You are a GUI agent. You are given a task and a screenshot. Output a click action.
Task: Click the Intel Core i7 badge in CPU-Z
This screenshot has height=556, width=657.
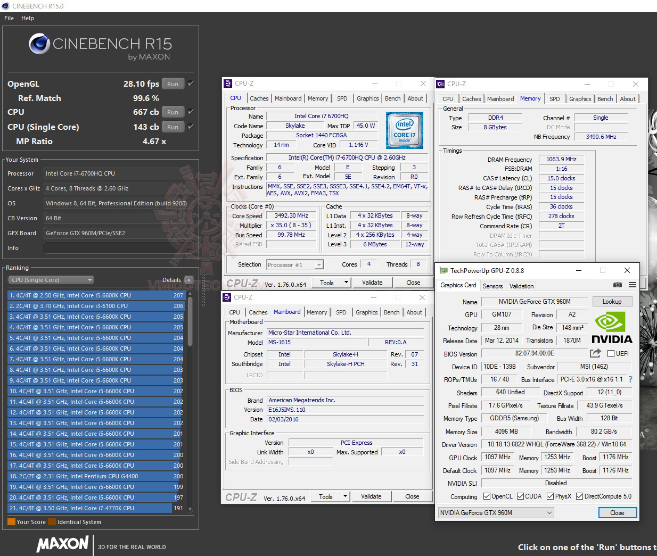click(405, 130)
